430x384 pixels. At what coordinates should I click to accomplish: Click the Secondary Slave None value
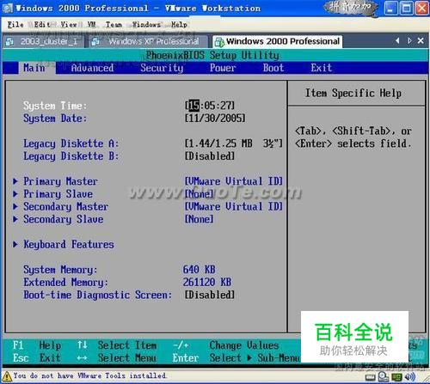pos(200,219)
